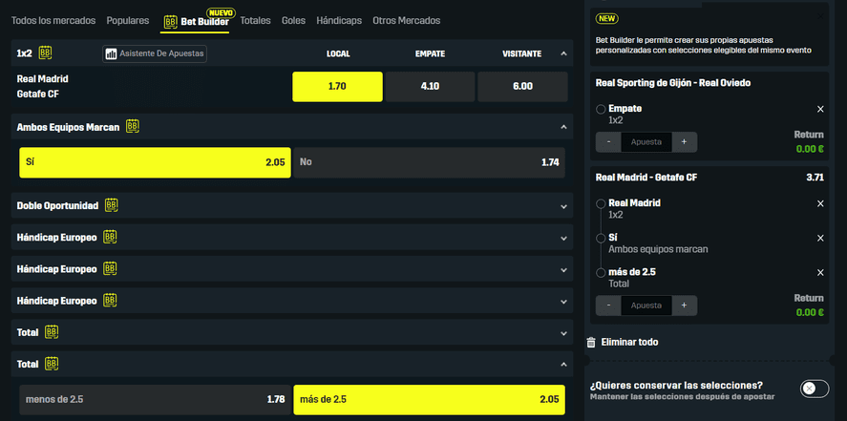Open the Otros Mercados tab
Image resolution: width=847 pixels, height=421 pixels.
pyautogui.click(x=406, y=20)
